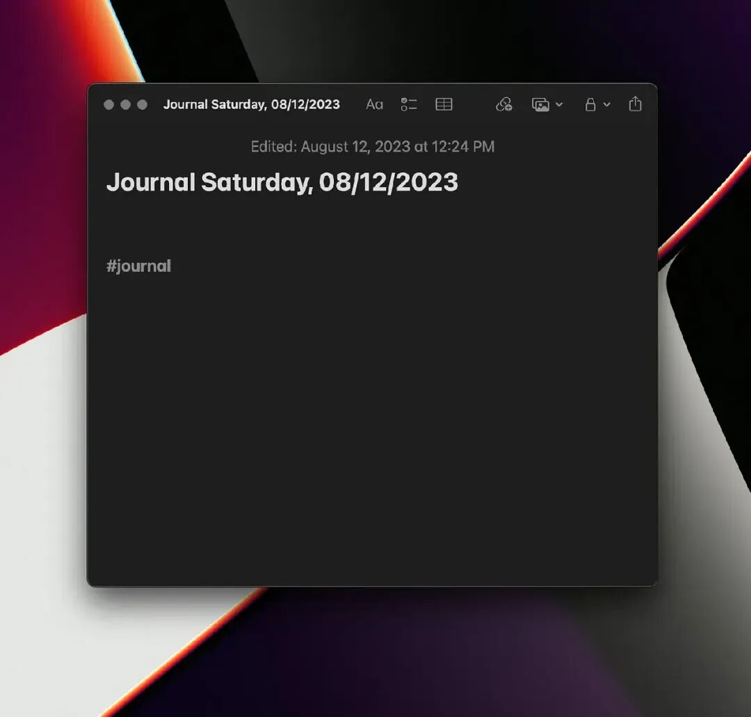Open the share icon at toolbar right
751x717 pixels.
coord(635,104)
